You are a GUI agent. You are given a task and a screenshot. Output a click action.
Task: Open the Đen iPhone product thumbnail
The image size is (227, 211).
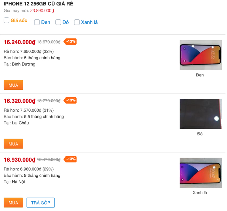coord(200,55)
